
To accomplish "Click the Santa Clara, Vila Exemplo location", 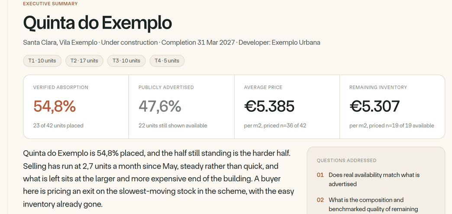I will [x=60, y=43].
